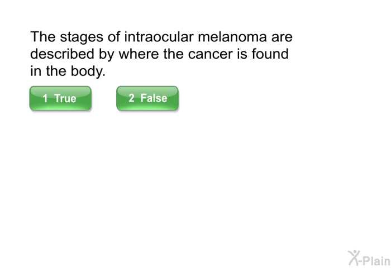Select the green True answer button

pyautogui.click(x=60, y=98)
